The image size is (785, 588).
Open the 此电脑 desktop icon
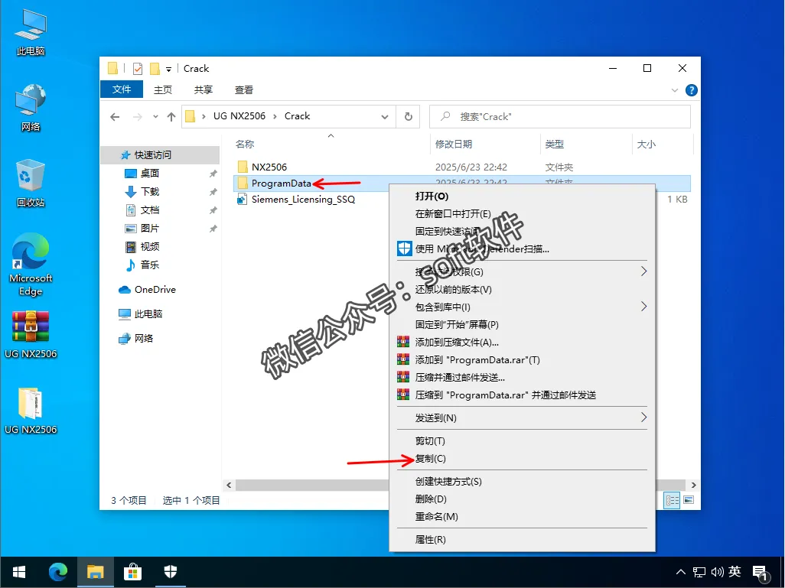[31, 33]
